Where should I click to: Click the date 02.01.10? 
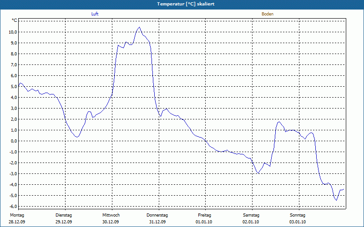pos(251,222)
